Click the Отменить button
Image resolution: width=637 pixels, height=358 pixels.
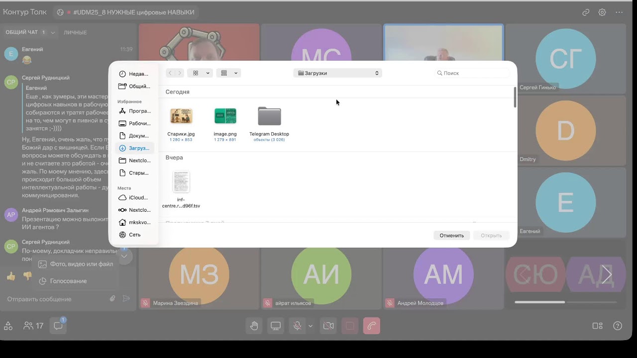451,236
